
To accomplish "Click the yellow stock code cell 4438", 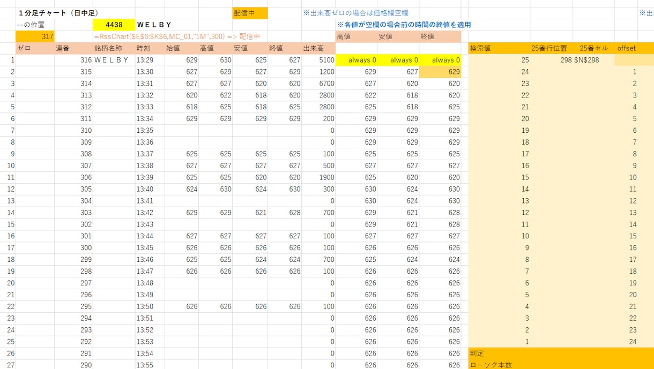I will click(114, 25).
